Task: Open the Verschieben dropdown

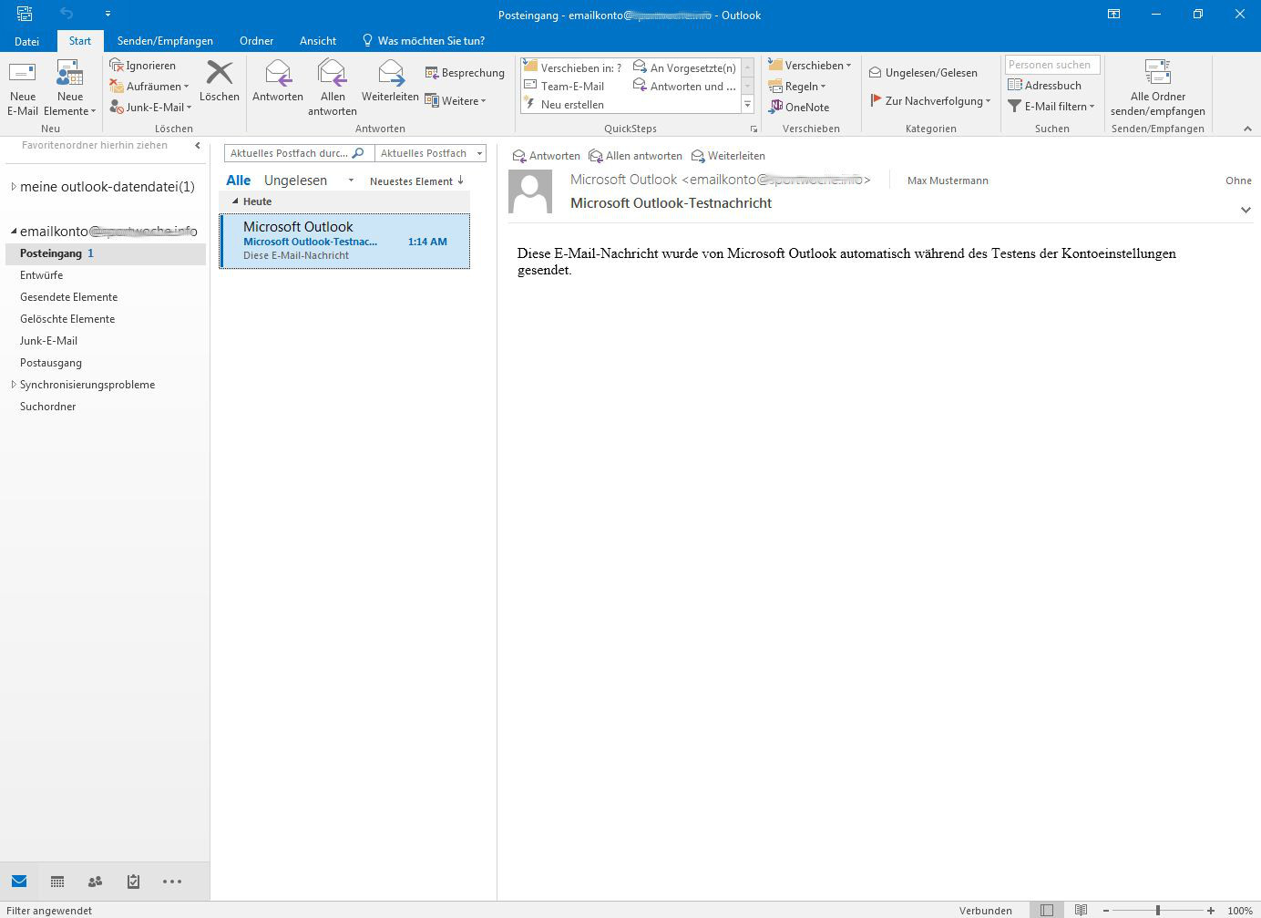Action: pos(809,66)
